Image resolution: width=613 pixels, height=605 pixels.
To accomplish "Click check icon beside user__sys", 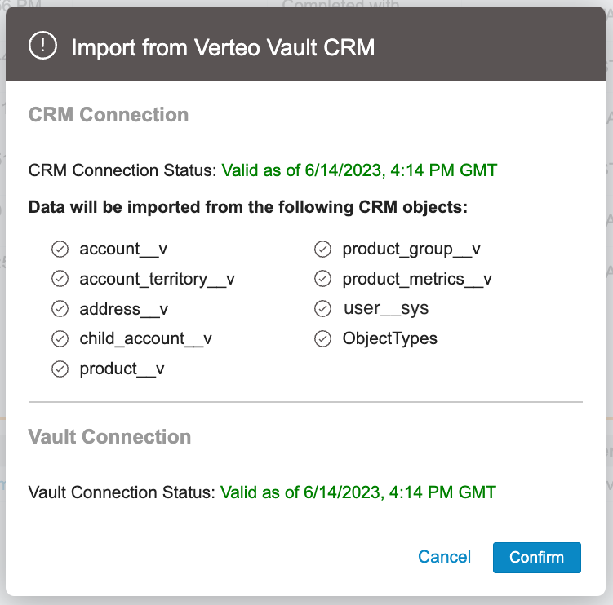I will click(322, 309).
